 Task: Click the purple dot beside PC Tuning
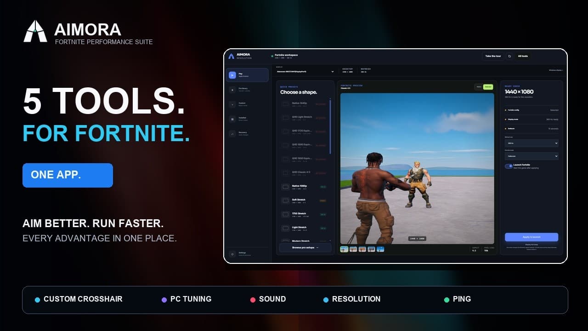coord(164,300)
